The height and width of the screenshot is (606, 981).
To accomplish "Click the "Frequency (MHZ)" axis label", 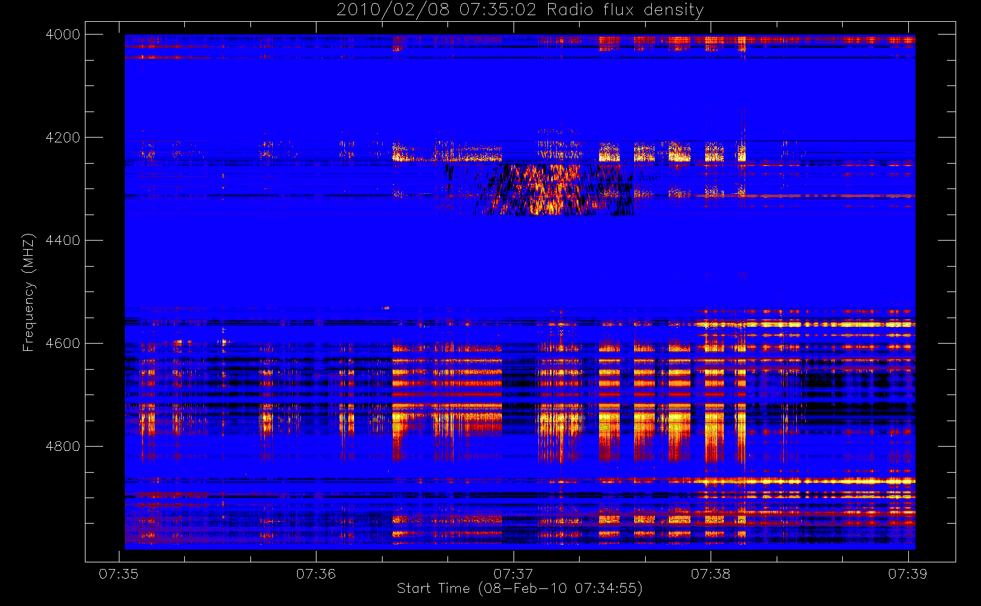I will pyautogui.click(x=28, y=292).
